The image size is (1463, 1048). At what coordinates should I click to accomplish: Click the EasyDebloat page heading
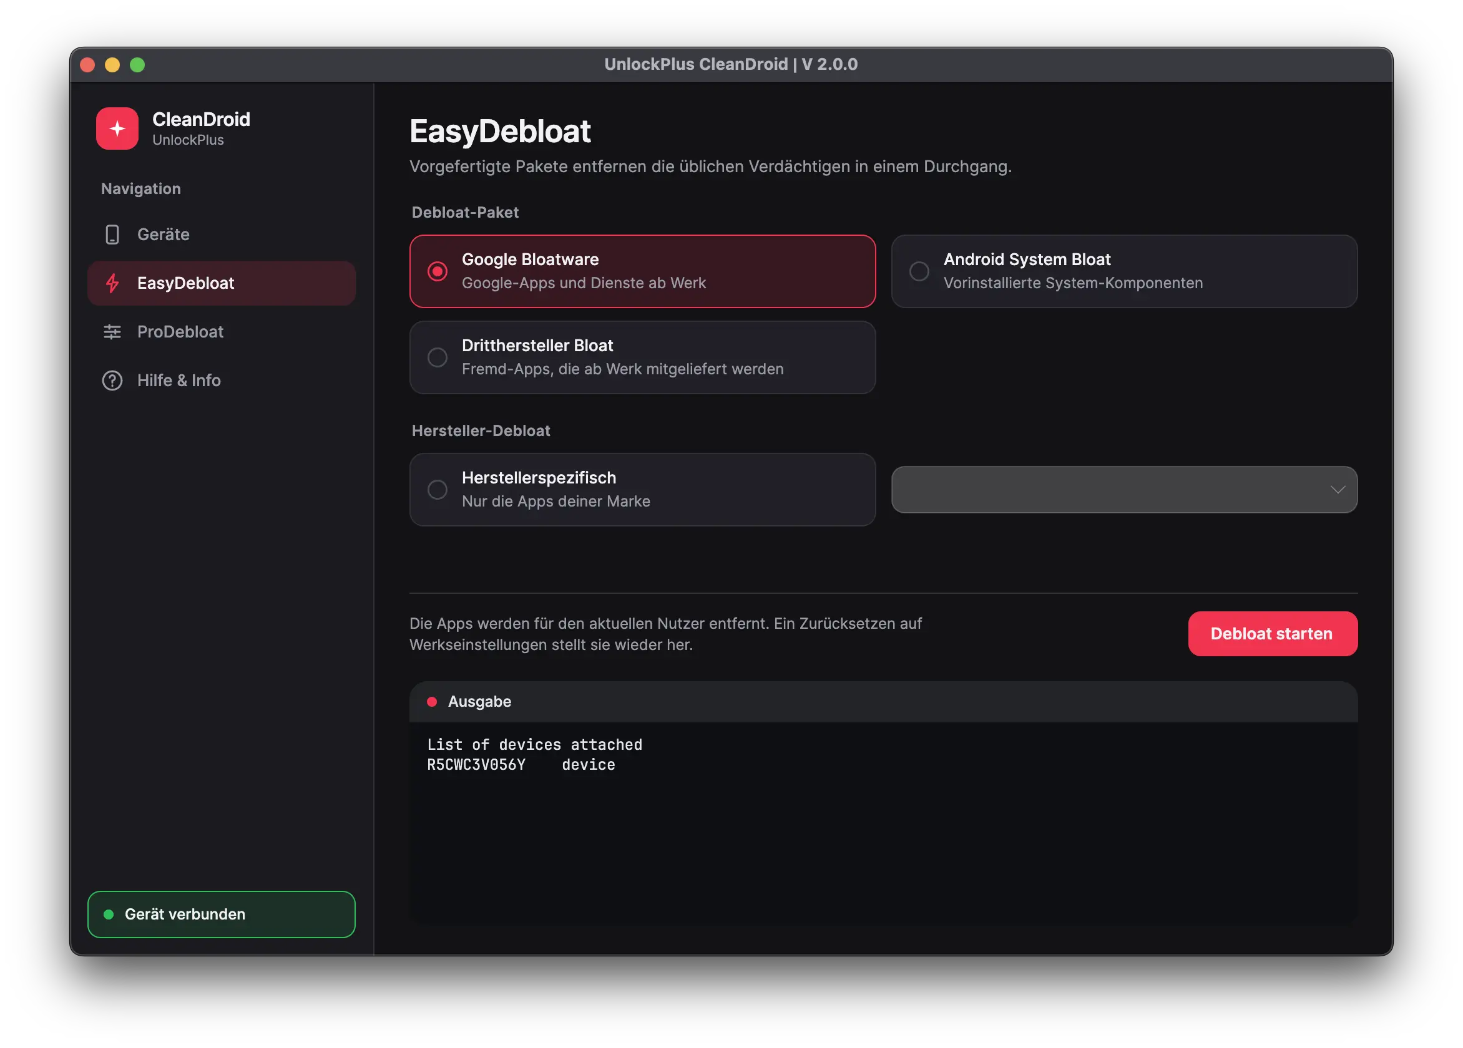click(500, 131)
